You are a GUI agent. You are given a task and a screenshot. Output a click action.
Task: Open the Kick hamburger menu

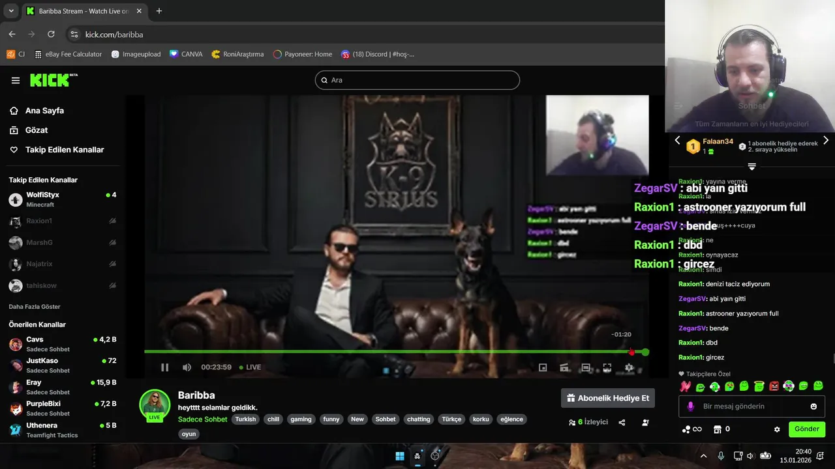pos(16,80)
